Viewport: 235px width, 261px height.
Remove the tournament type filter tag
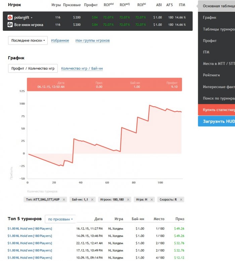click(64, 200)
